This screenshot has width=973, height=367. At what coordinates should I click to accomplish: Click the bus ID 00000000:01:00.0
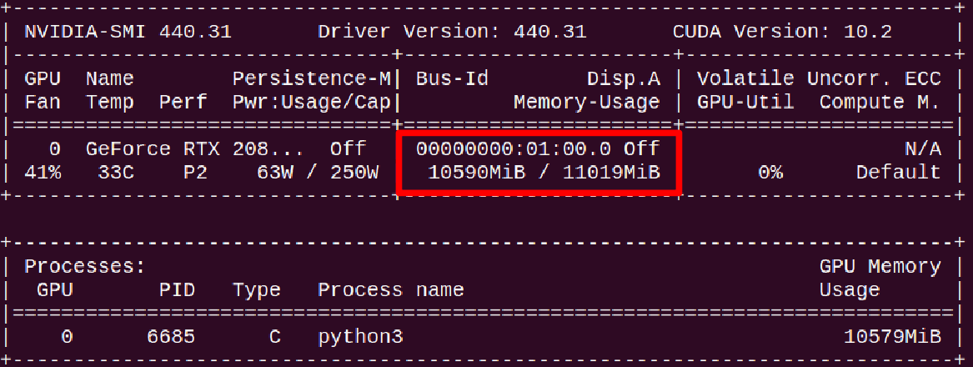pos(514,149)
